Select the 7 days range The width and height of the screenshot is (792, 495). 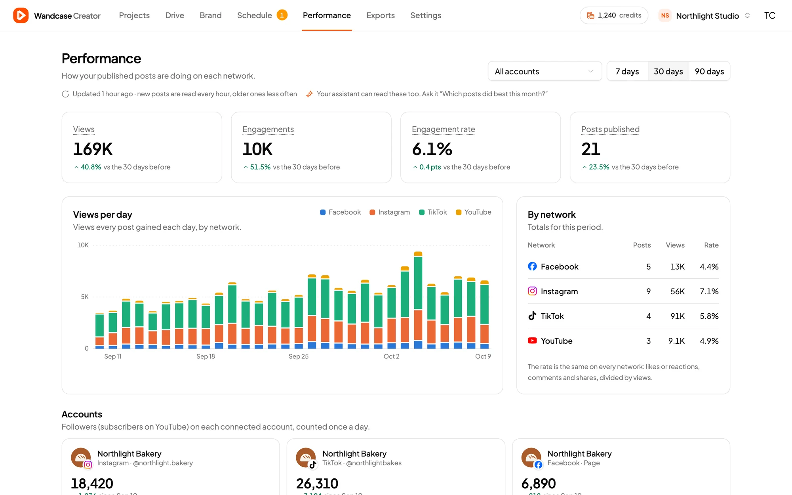627,71
